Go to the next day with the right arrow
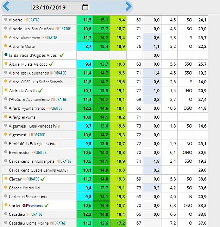220x227 pixels. click(x=128, y=6)
